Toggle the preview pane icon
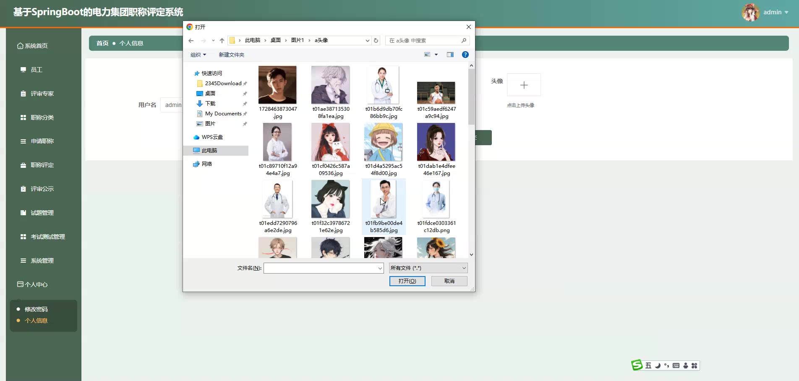Image resolution: width=799 pixels, height=381 pixels. coord(450,55)
